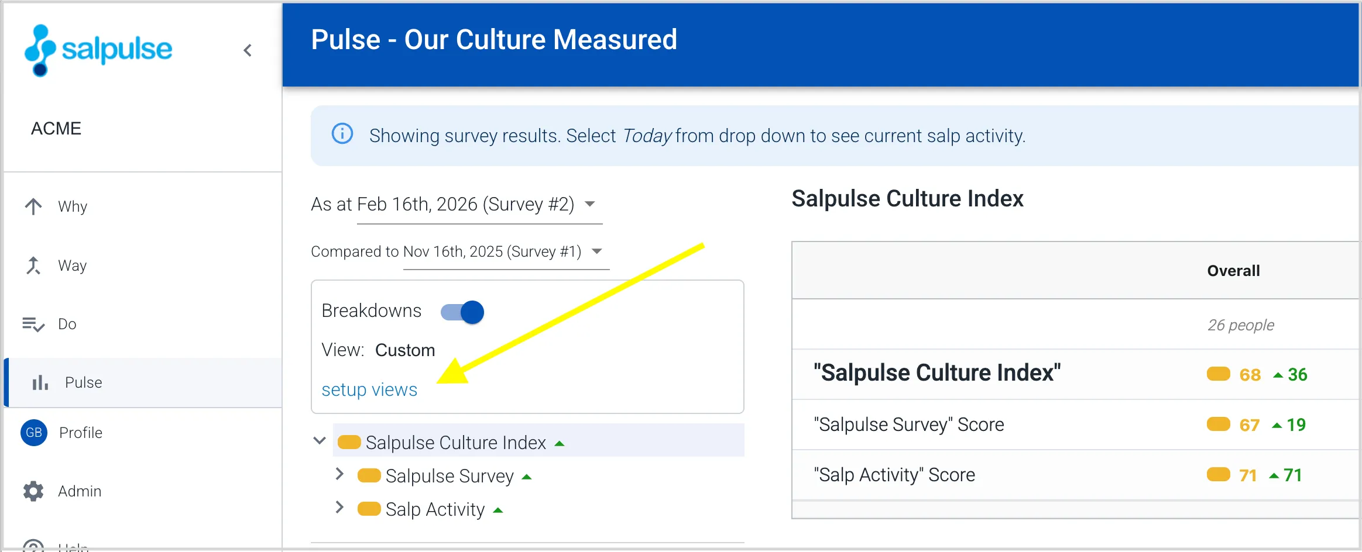Click the "Salpulse Culture Index" table row label
1362x552 pixels.
[x=937, y=373]
